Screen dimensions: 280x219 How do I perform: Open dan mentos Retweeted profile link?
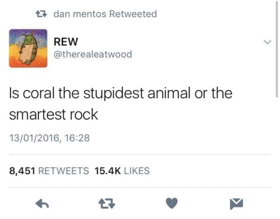coord(105,14)
